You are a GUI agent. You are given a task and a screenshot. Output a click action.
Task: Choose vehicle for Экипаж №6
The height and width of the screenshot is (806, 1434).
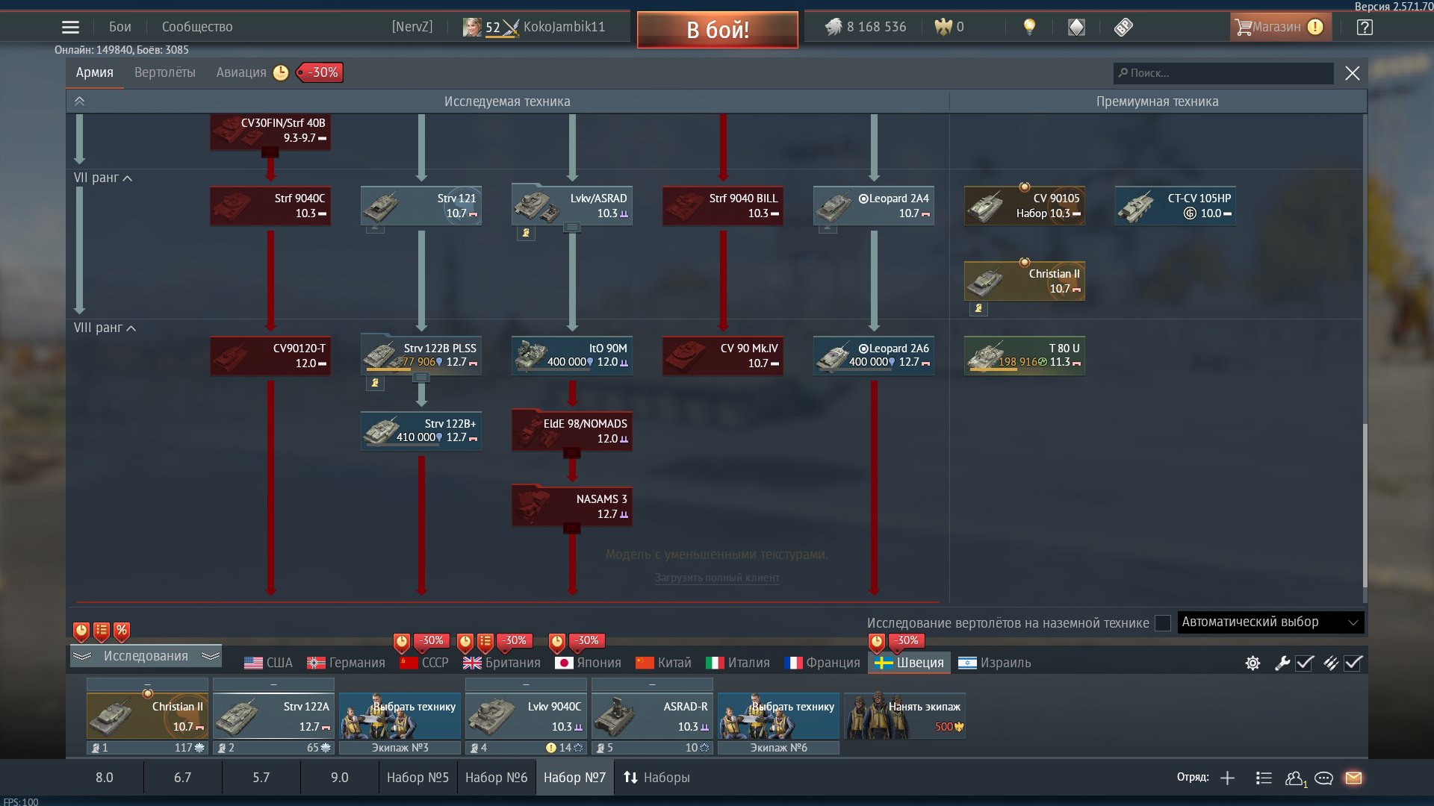(x=778, y=716)
